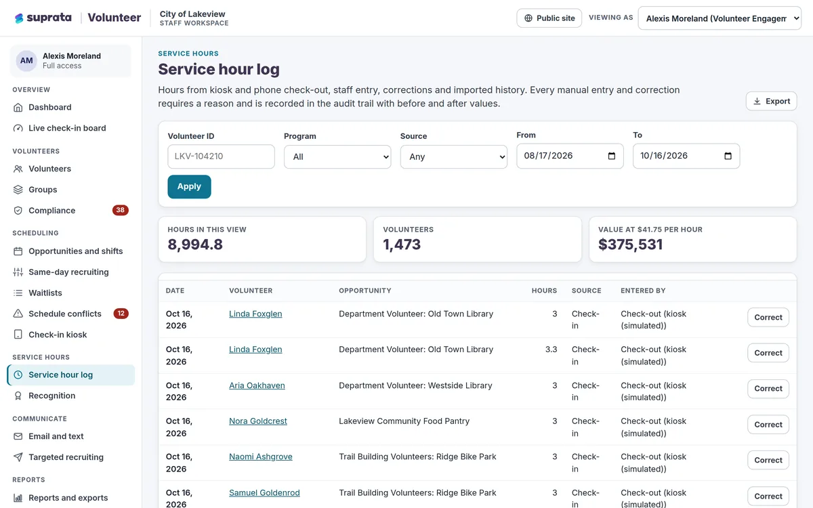This screenshot has width=813, height=508.
Task: Open Linda Foxglen's 3-hour row volunteer link
Action: pos(255,314)
